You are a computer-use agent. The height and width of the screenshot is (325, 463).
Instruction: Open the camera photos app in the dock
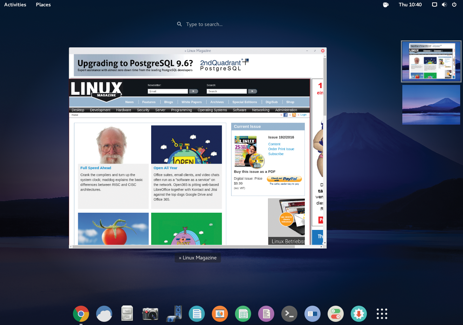(x=150, y=313)
